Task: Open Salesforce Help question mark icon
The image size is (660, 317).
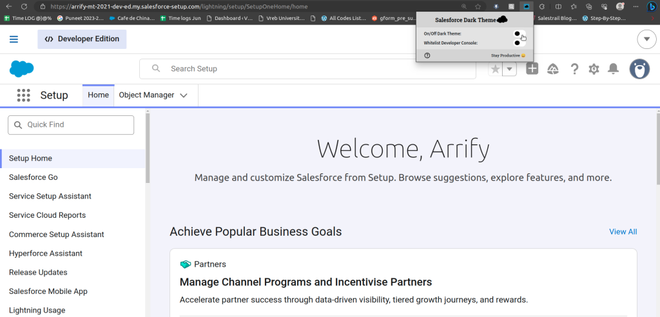Action: 574,69
